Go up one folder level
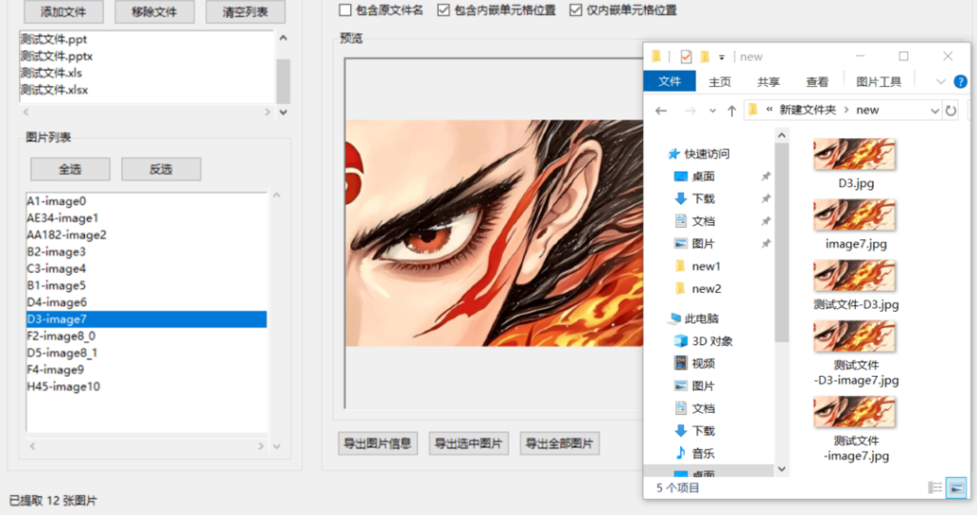The width and height of the screenshot is (977, 515). [732, 111]
